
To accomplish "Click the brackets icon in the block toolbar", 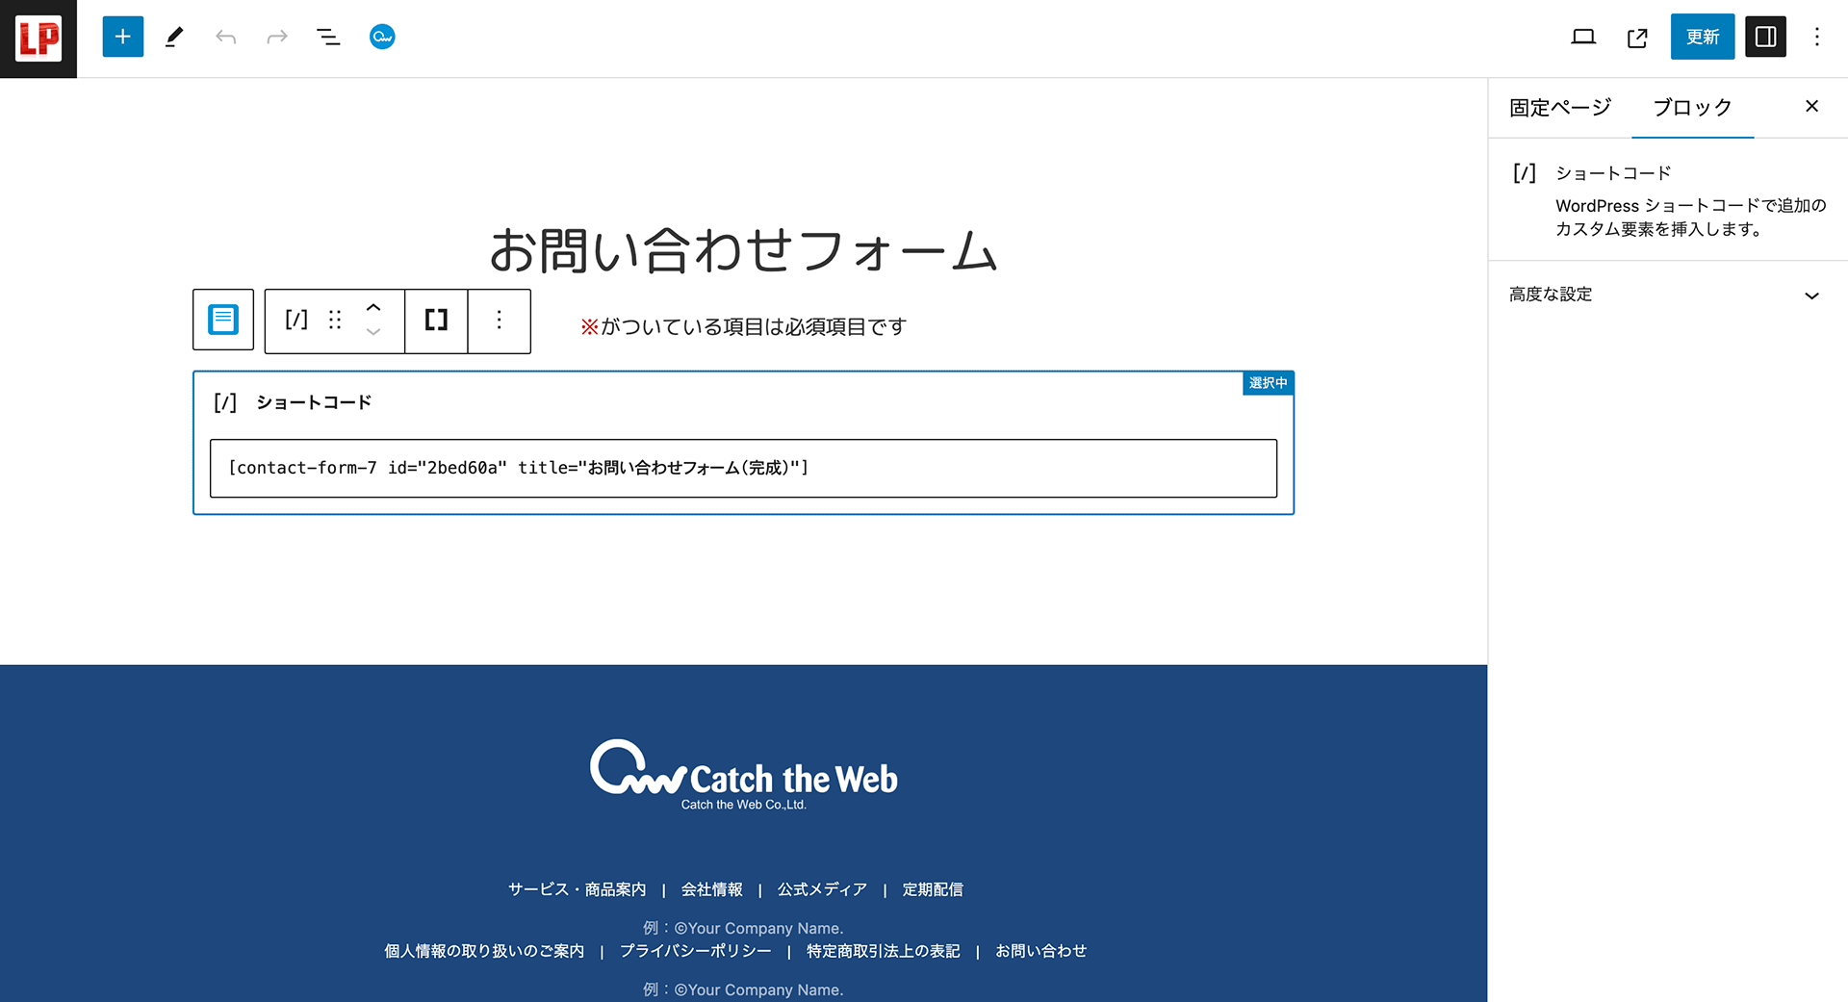I will pos(435,321).
